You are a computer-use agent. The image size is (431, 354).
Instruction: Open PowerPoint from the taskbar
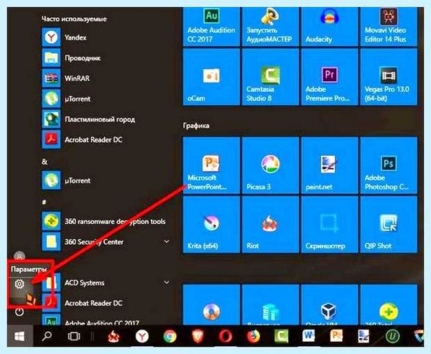pyautogui.click(x=336, y=335)
